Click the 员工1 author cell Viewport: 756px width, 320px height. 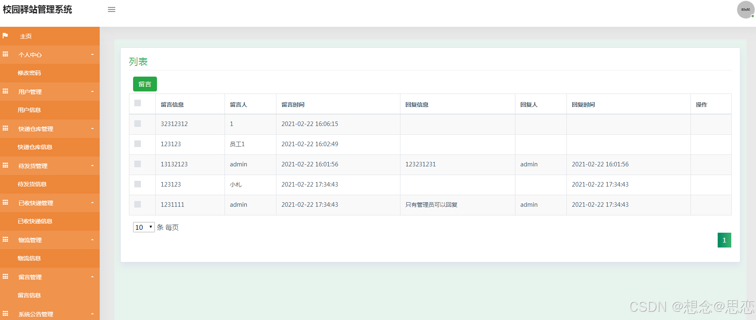(237, 144)
